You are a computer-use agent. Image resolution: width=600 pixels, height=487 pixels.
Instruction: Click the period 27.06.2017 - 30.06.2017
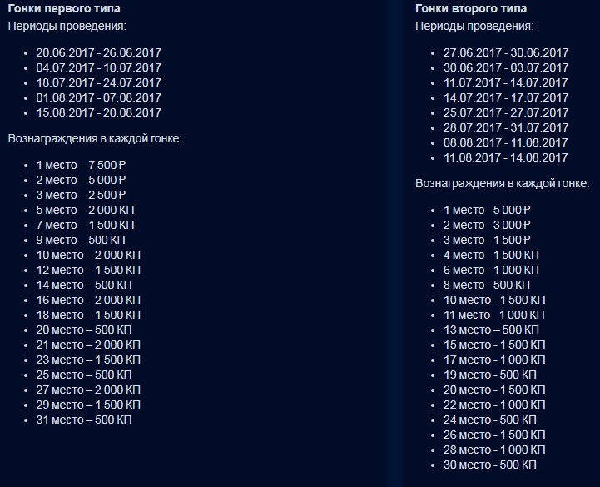coord(506,52)
